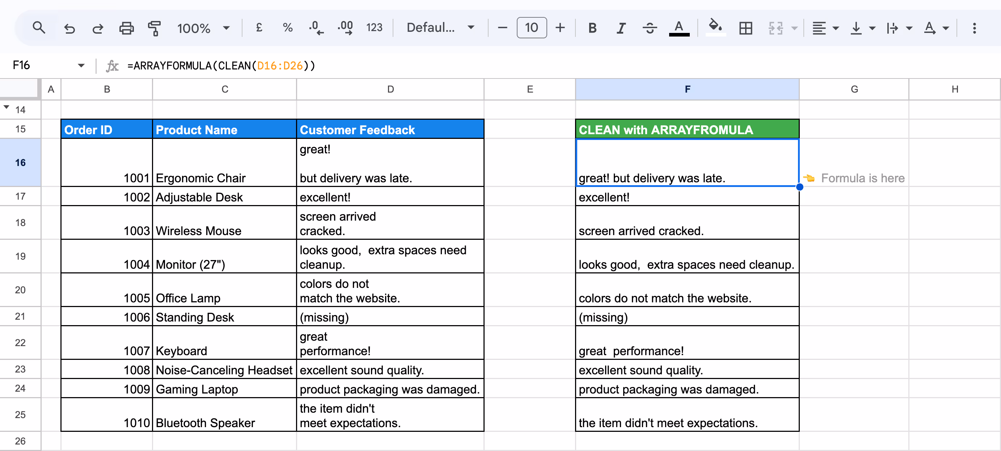
Task: Open the three-dot more options menu
Action: click(x=974, y=27)
